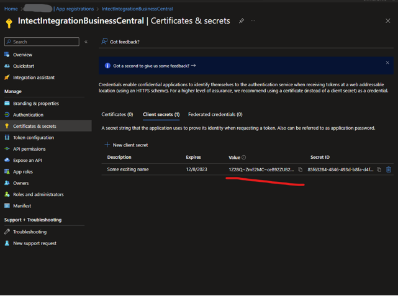This screenshot has height=296, width=398.
Task: Click the Integration assistant rocket icon
Action: pyautogui.click(x=7, y=78)
